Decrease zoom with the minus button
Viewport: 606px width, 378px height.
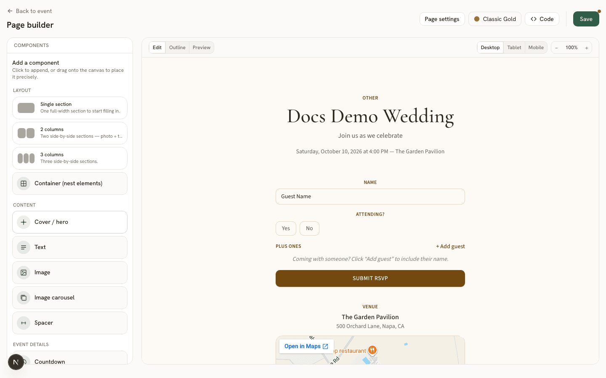pos(556,48)
